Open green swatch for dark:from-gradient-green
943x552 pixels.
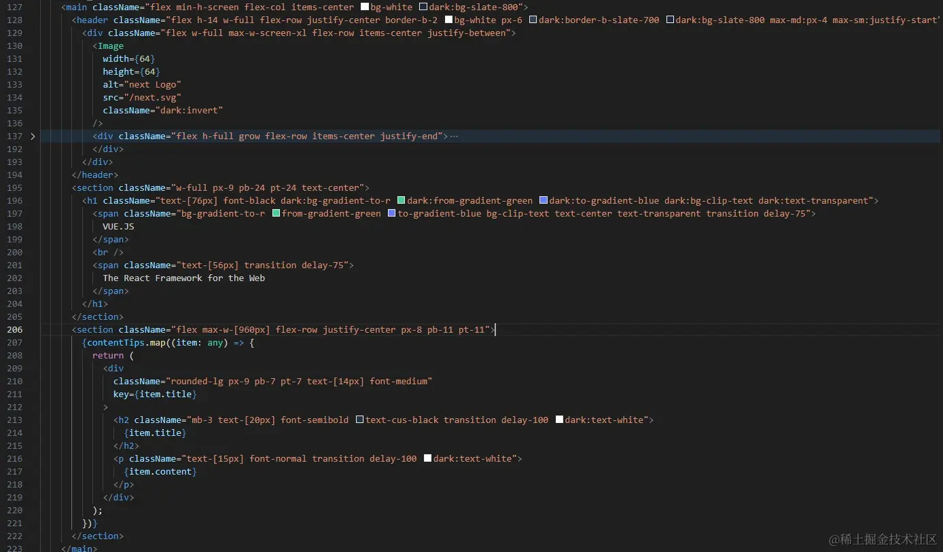coord(401,201)
